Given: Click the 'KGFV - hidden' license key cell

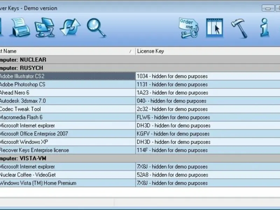Looking at the screenshot, I should (x=208, y=134).
